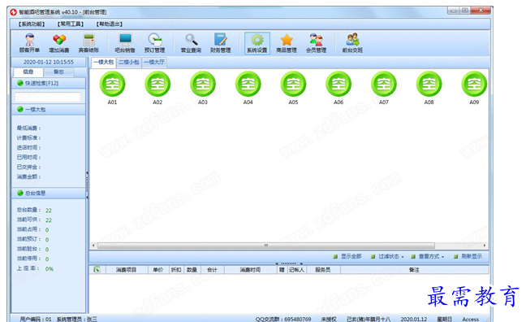This screenshot has height=322, width=526.
Task: Switch to 信息 tab in left panel
Action: tap(28, 72)
